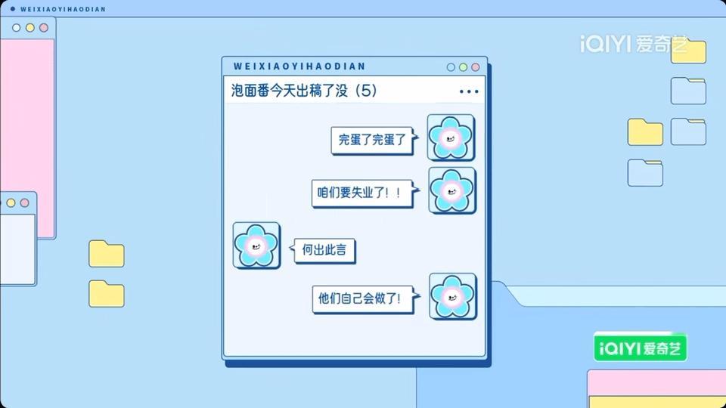The height and width of the screenshot is (408, 726).
Task: Click flower avatar beside 何出此言 message
Action: (x=256, y=245)
